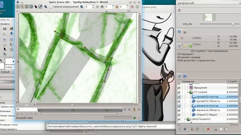Click the duplicate layer icon in layers panel

pos(192,129)
